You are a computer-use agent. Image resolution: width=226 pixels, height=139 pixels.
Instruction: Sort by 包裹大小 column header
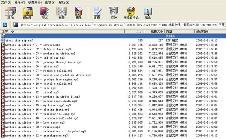pyautogui.click(x=154, y=31)
